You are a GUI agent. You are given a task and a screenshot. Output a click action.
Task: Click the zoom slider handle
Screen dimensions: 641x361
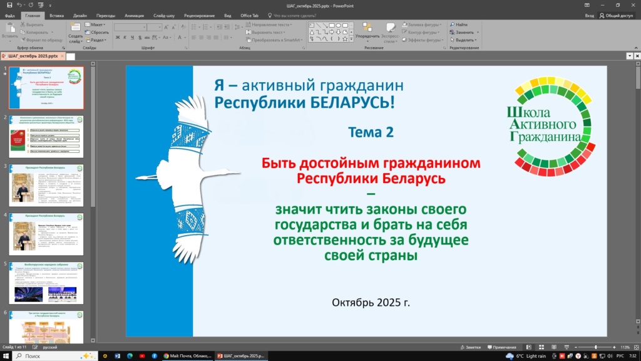(x=595, y=347)
